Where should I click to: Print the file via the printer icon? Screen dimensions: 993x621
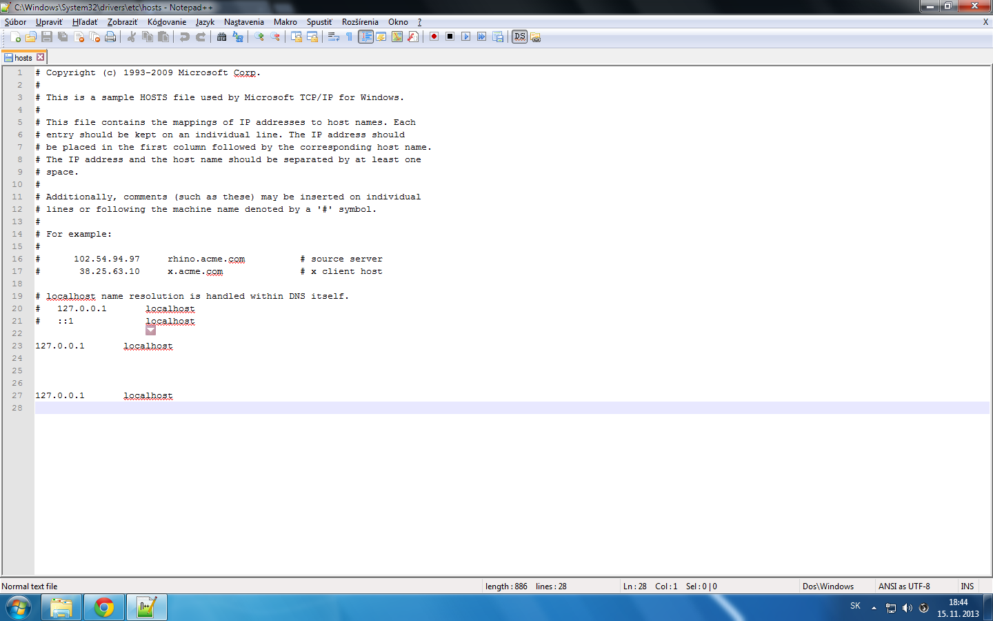coord(110,37)
